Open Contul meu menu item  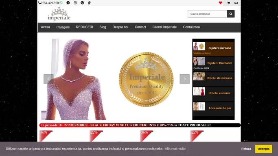pyautogui.click(x=191, y=27)
